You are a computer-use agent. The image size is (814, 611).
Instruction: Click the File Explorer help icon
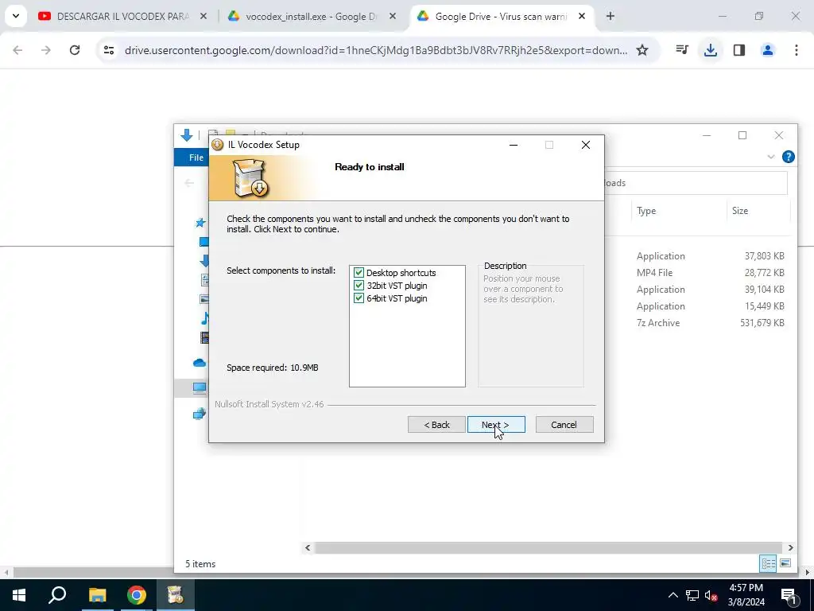(x=788, y=157)
